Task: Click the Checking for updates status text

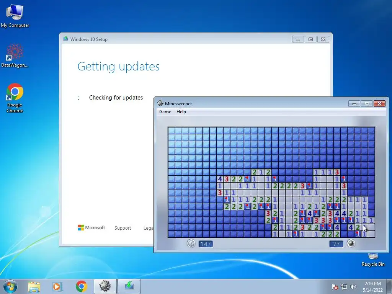Action: (116, 98)
